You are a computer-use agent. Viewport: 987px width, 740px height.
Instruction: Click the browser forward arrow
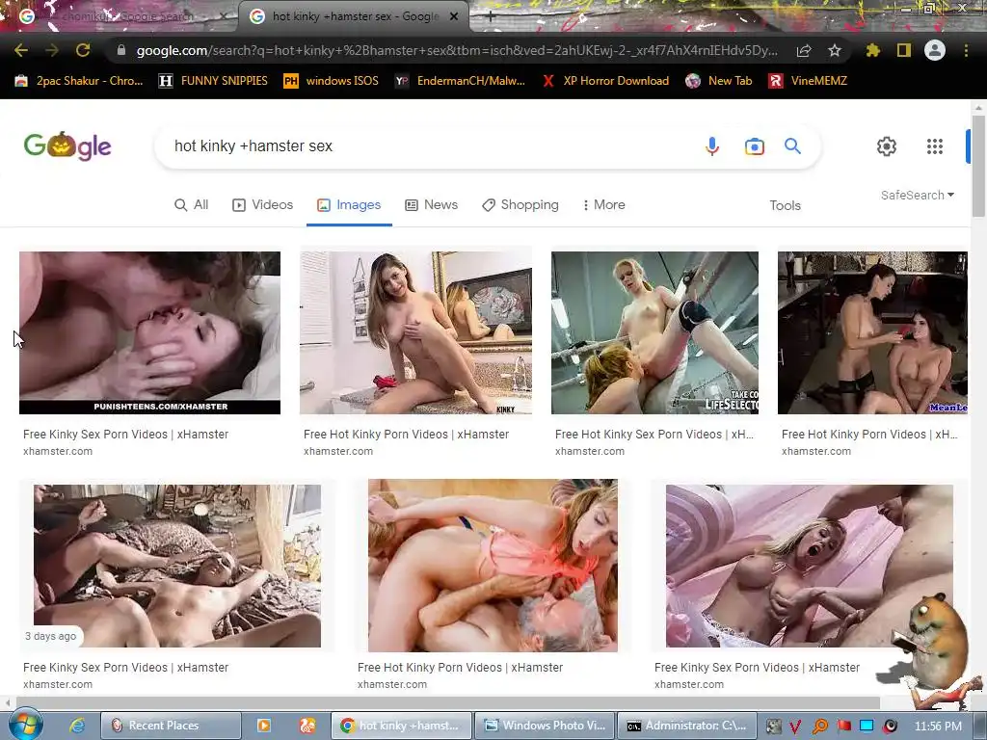tap(52, 50)
